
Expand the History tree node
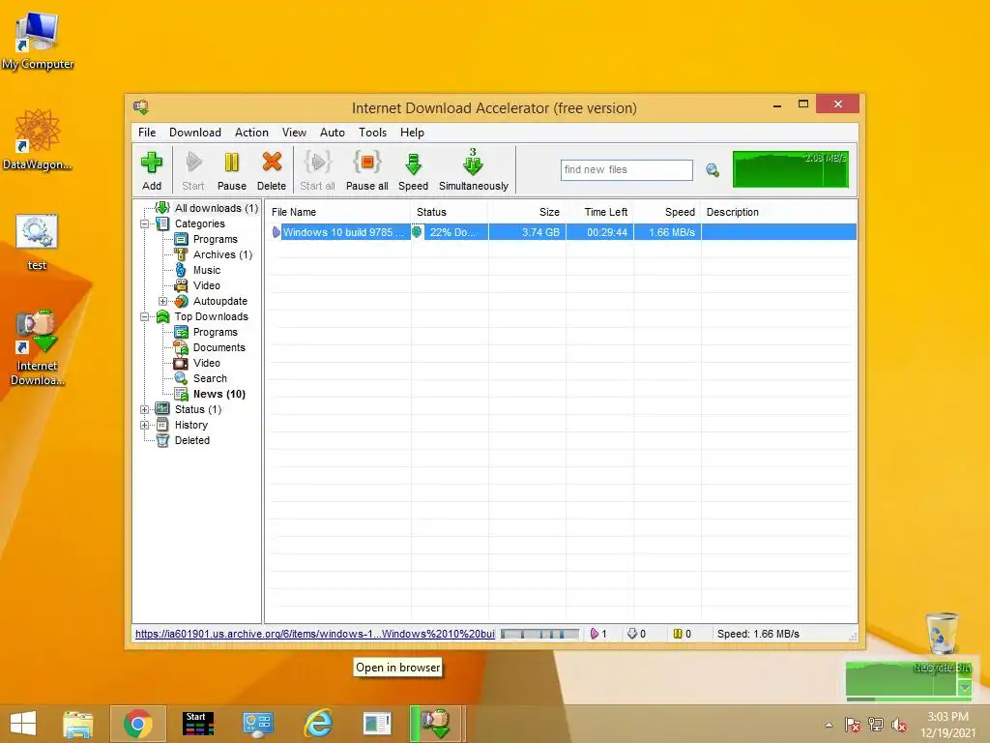pos(145,426)
